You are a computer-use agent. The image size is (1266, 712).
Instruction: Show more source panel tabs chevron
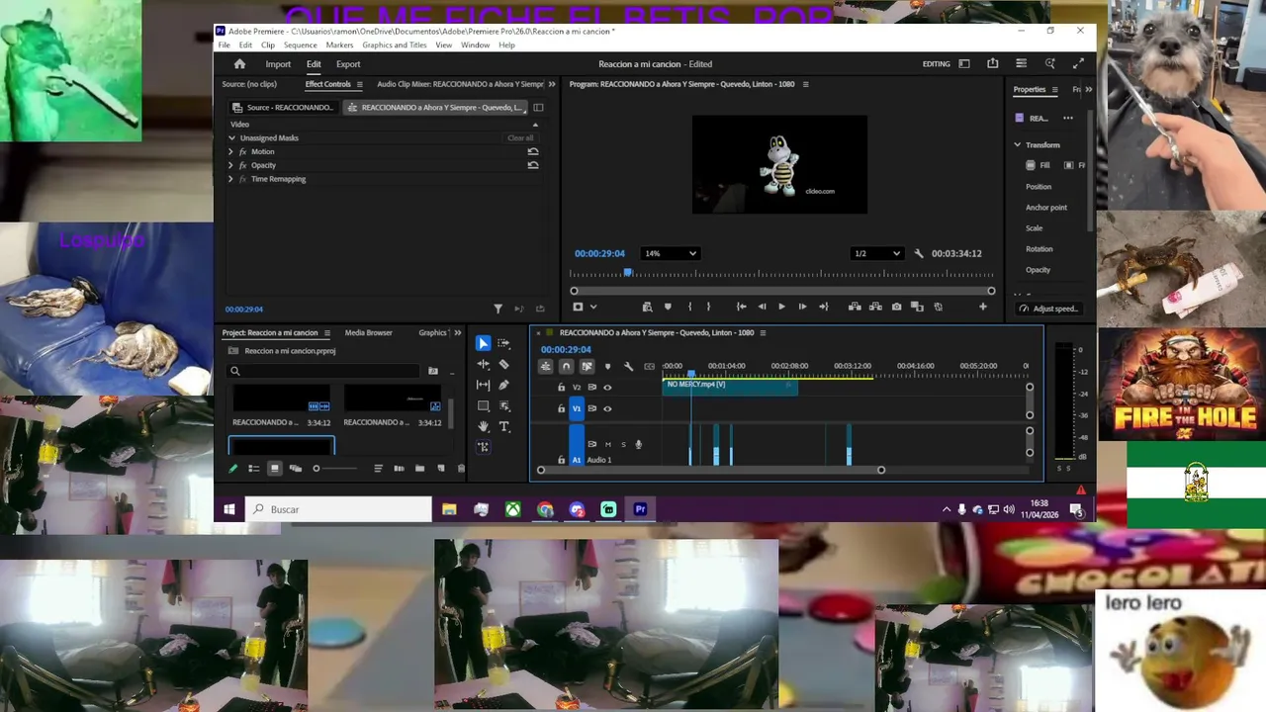(x=551, y=84)
